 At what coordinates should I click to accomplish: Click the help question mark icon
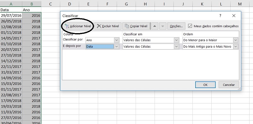click(220, 16)
